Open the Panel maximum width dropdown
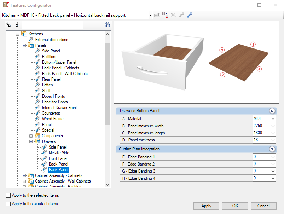This screenshot has height=214, width=284. pyautogui.click(x=273, y=126)
